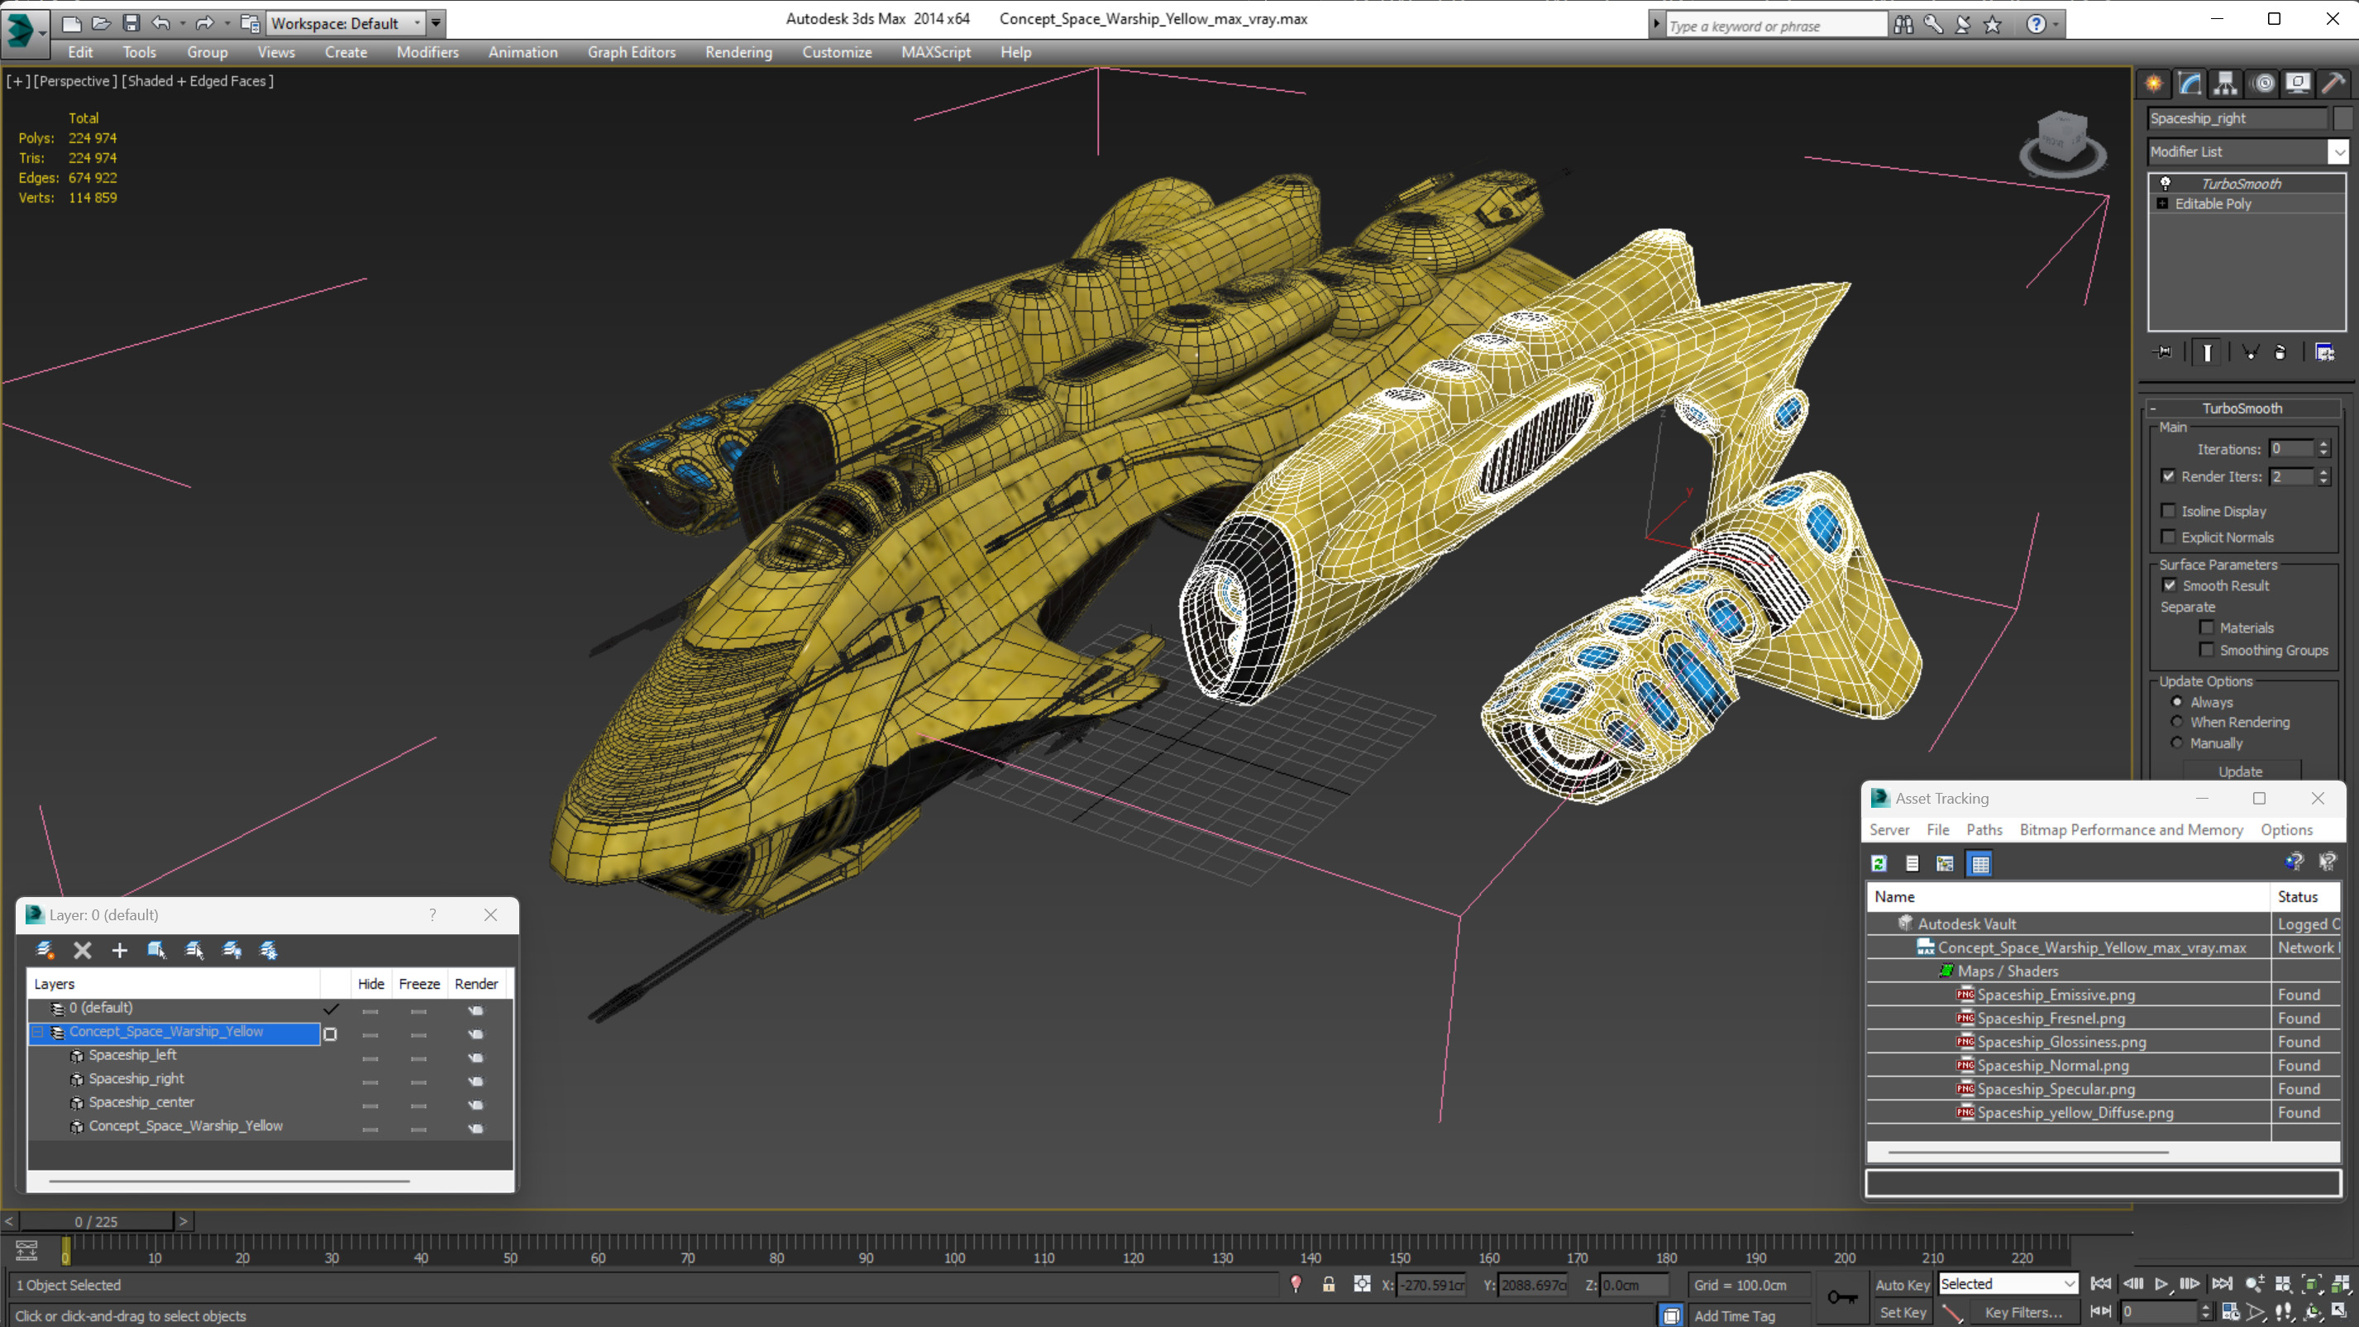Select the auto-key icon in timeline

click(x=1900, y=1283)
